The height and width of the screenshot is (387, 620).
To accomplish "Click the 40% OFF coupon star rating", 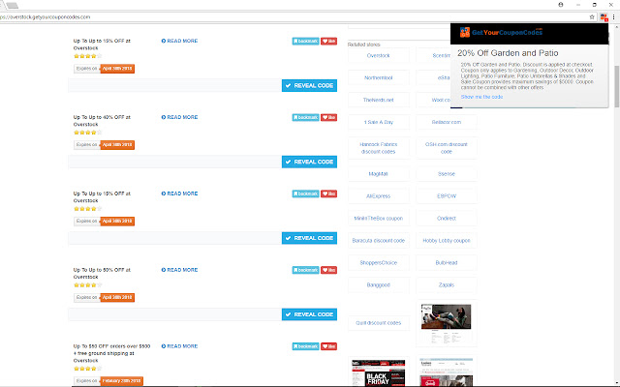I will point(87,133).
